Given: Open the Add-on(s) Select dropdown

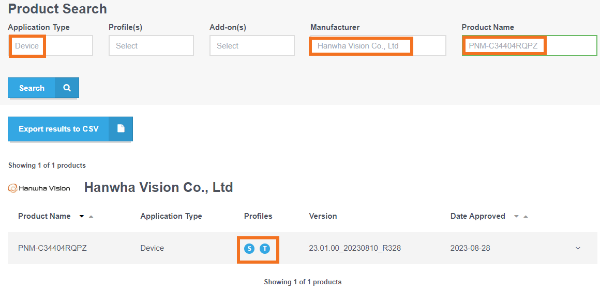Looking at the screenshot, I should (252, 46).
